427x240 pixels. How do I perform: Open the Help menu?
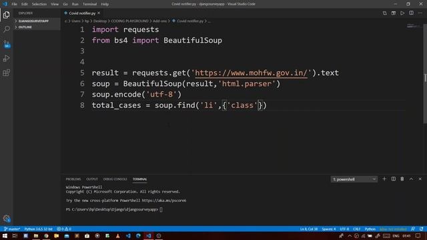pyautogui.click(x=105, y=4)
